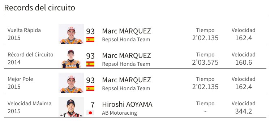The width and height of the screenshot is (270, 133).
Task: Click rider number 7 beside Aoyama
Action: click(x=93, y=105)
